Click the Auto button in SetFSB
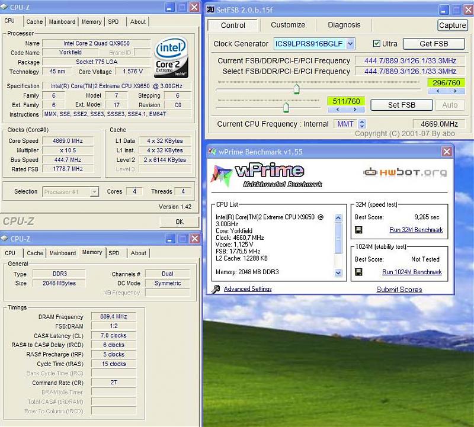The width and height of the screenshot is (474, 427). tap(450, 105)
